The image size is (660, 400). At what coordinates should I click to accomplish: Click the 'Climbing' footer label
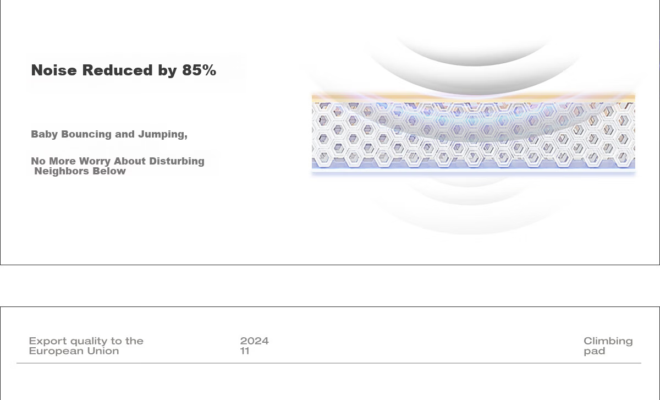point(608,341)
